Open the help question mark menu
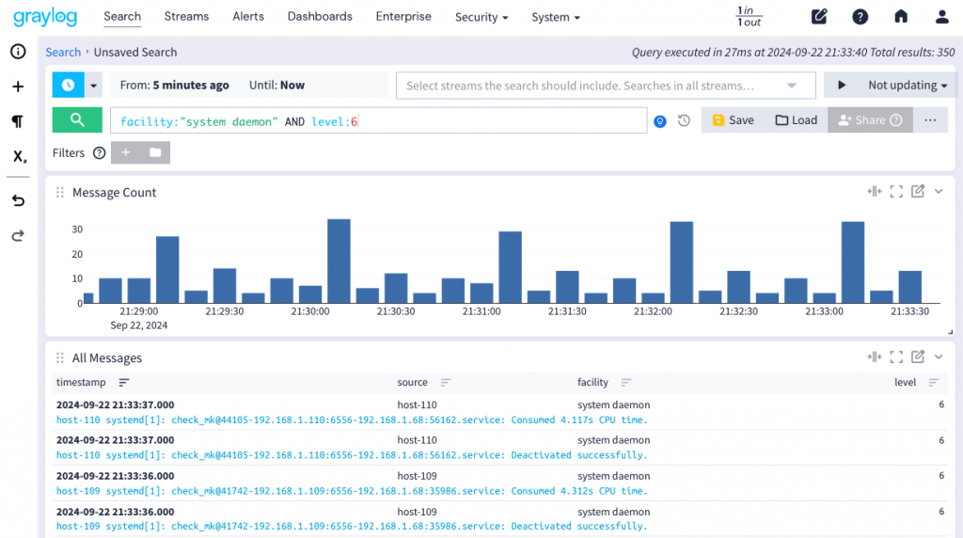 coord(860,17)
